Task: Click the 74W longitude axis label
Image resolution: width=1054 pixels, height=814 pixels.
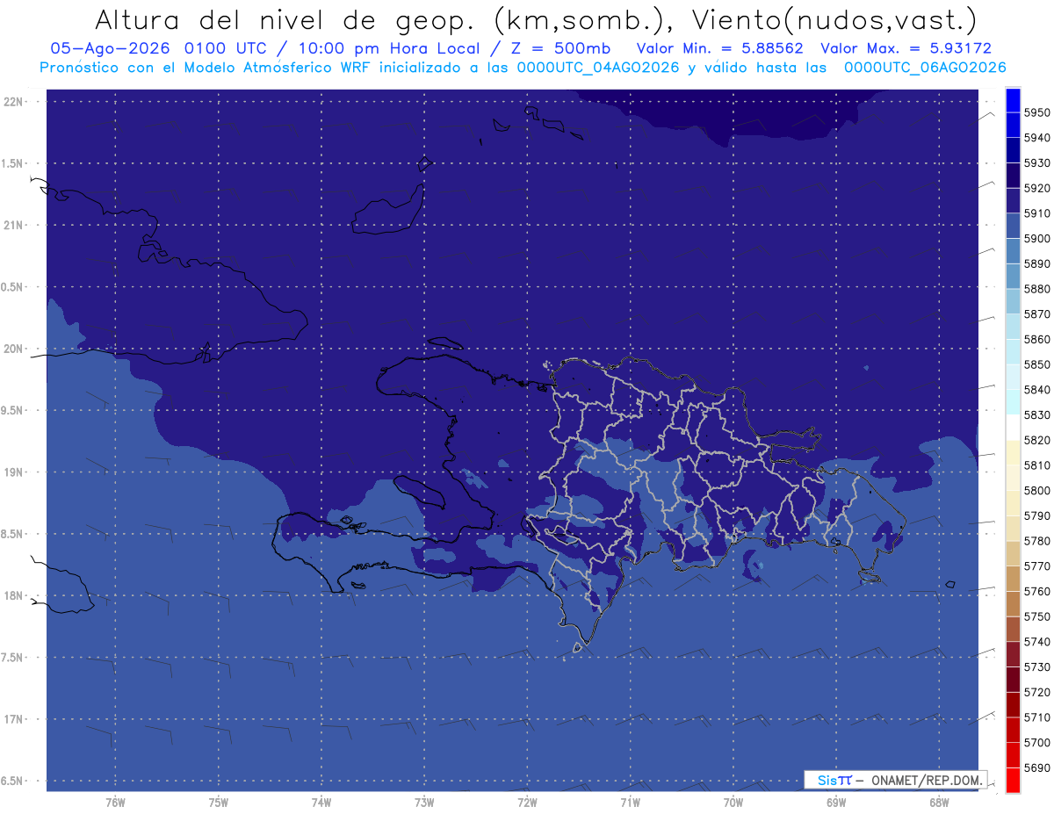Action: 321,802
